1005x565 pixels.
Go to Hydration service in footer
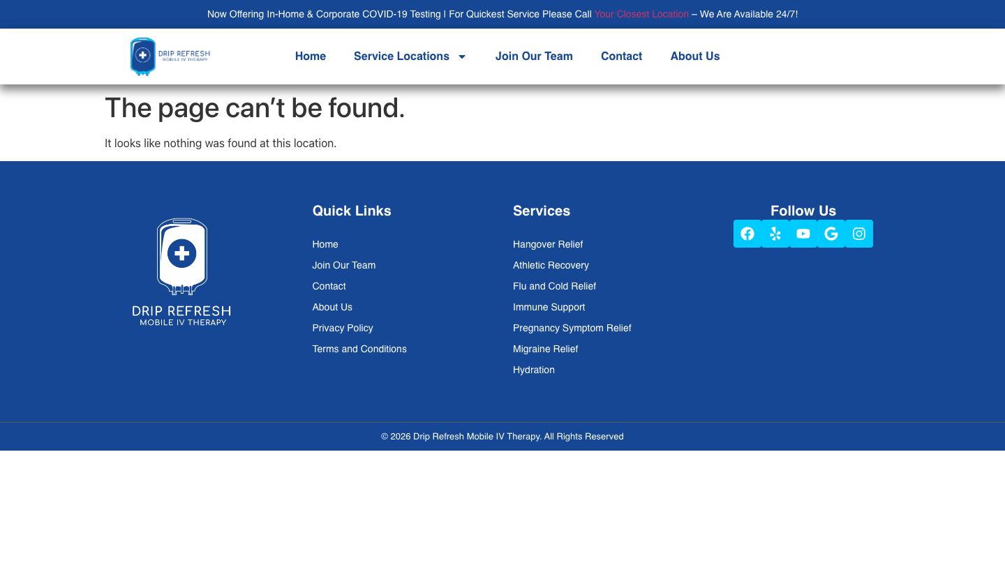click(533, 370)
